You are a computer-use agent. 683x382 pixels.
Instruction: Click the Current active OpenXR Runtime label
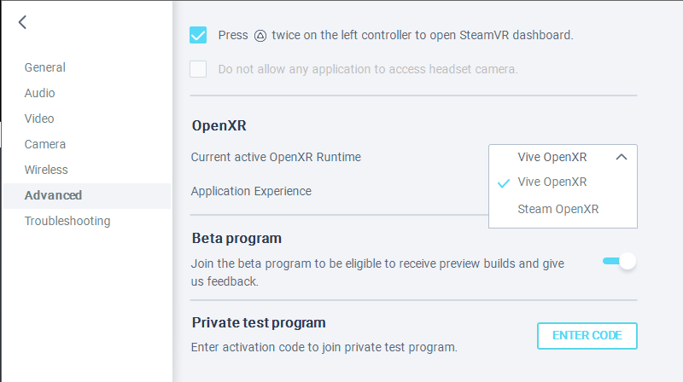pos(276,157)
